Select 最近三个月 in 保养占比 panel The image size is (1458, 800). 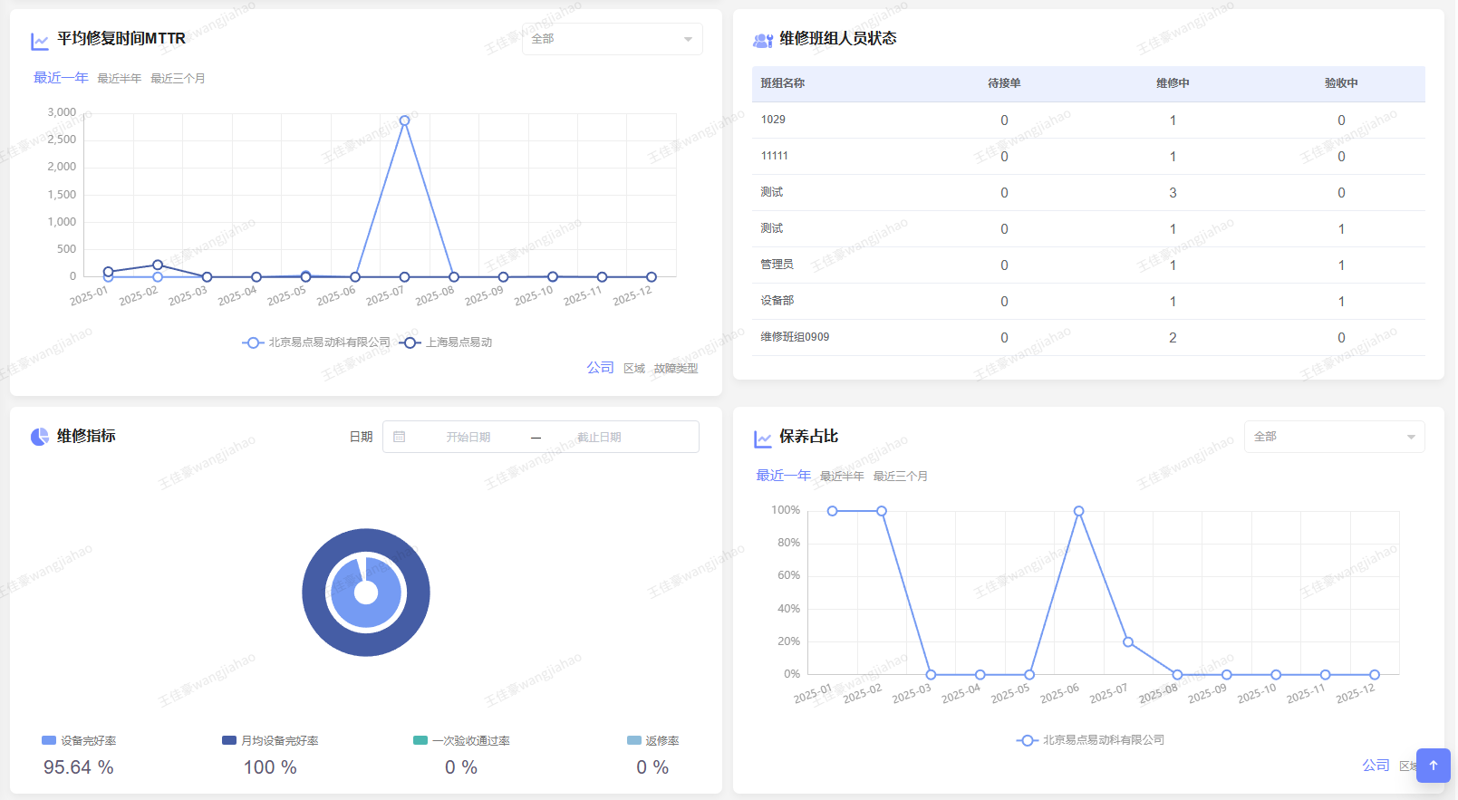(x=900, y=477)
